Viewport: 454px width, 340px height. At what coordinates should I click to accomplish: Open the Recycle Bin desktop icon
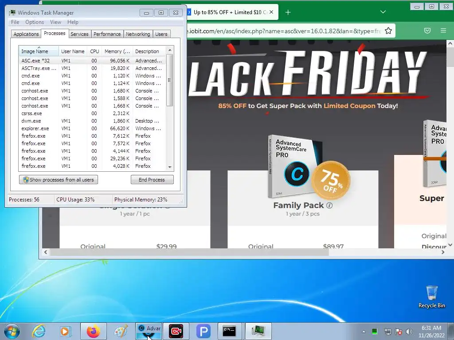point(432,297)
